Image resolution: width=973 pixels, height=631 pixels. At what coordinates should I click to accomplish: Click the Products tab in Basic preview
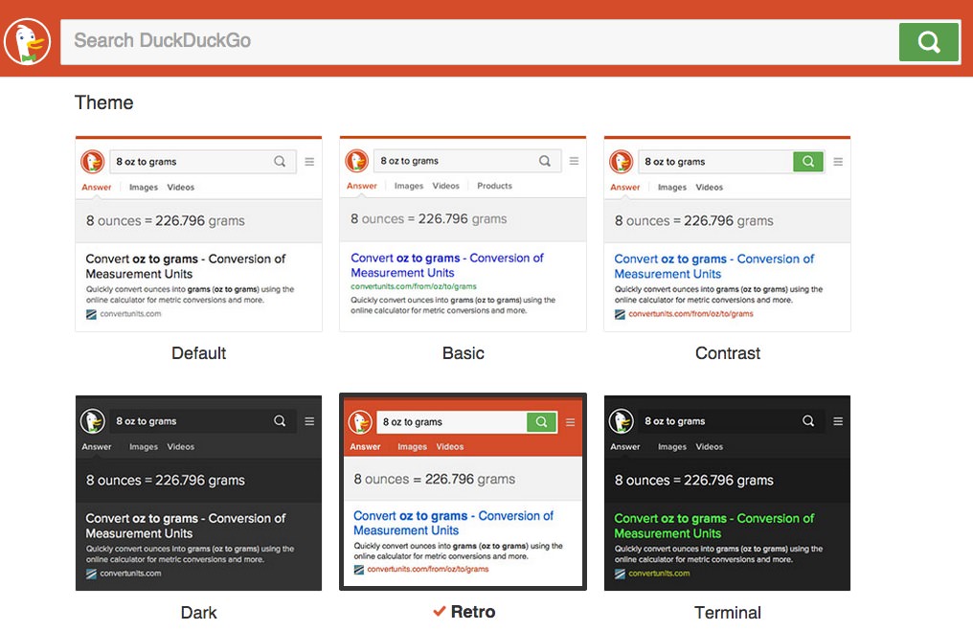[x=494, y=186]
